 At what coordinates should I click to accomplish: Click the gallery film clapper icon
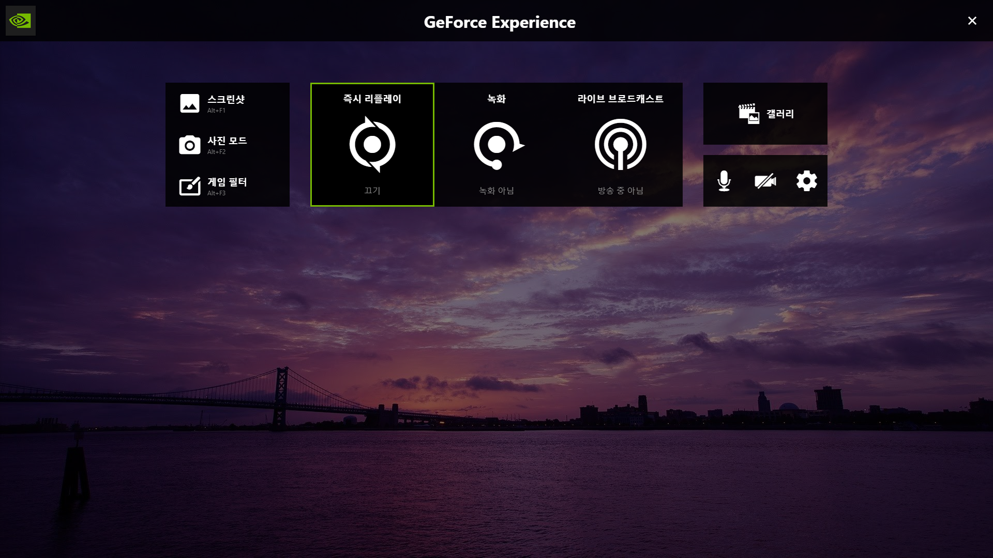click(x=748, y=114)
